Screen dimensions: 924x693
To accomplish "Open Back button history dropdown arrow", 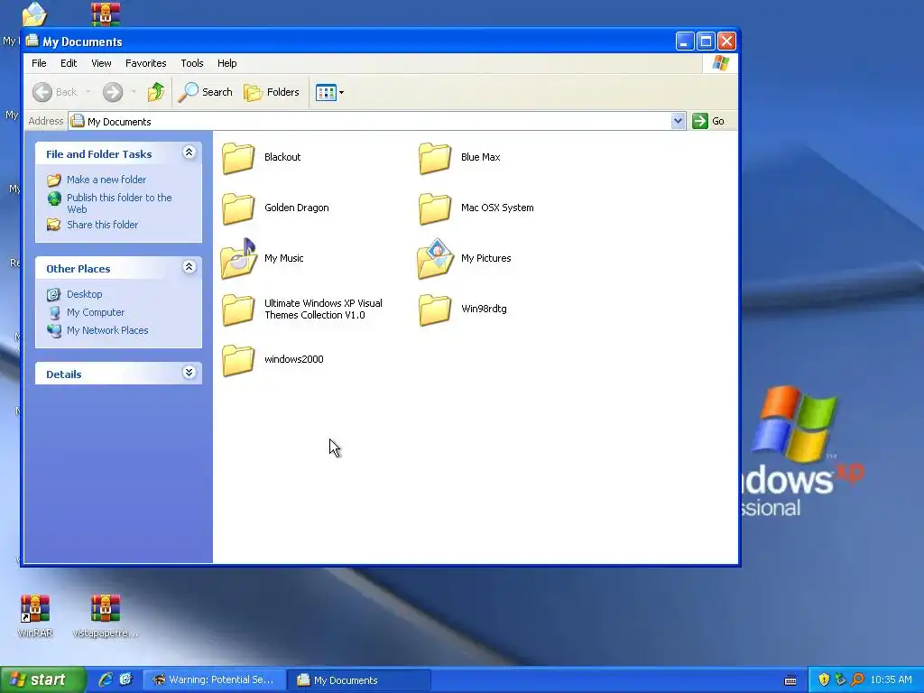I will point(88,92).
